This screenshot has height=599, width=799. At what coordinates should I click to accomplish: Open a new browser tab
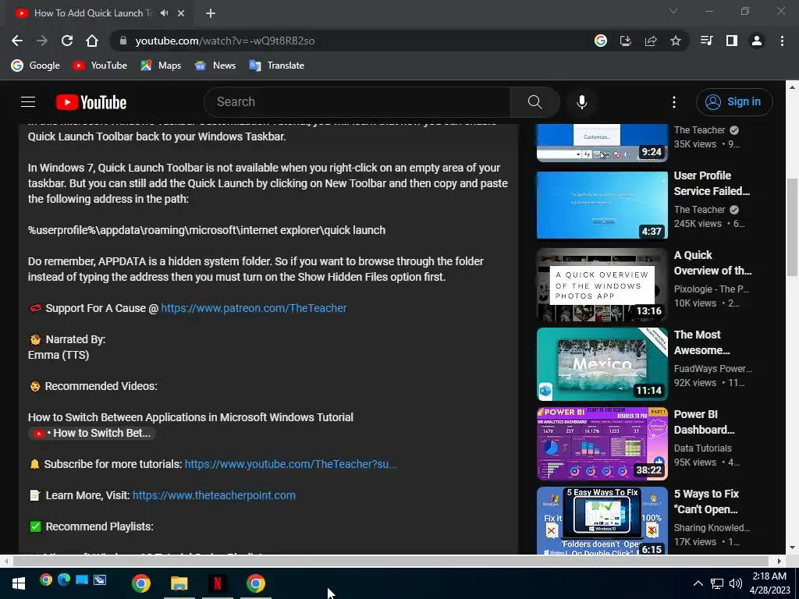[x=211, y=13]
